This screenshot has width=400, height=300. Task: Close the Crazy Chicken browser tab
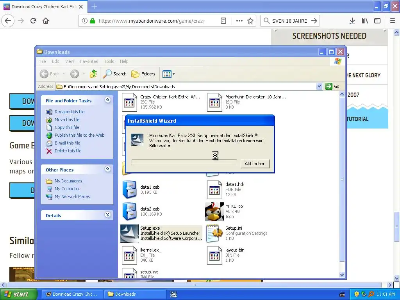[x=81, y=7]
